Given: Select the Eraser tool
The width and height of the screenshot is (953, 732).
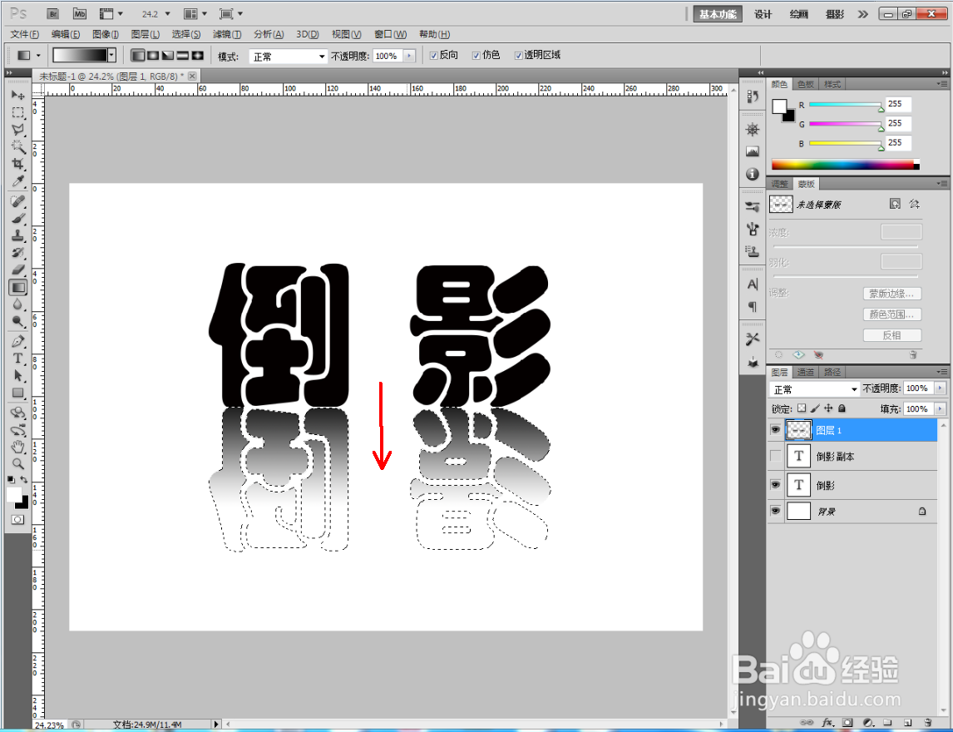Looking at the screenshot, I should [x=17, y=270].
